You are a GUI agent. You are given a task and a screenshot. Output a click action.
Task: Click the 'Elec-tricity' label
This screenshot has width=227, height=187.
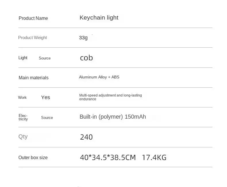click(x=23, y=117)
